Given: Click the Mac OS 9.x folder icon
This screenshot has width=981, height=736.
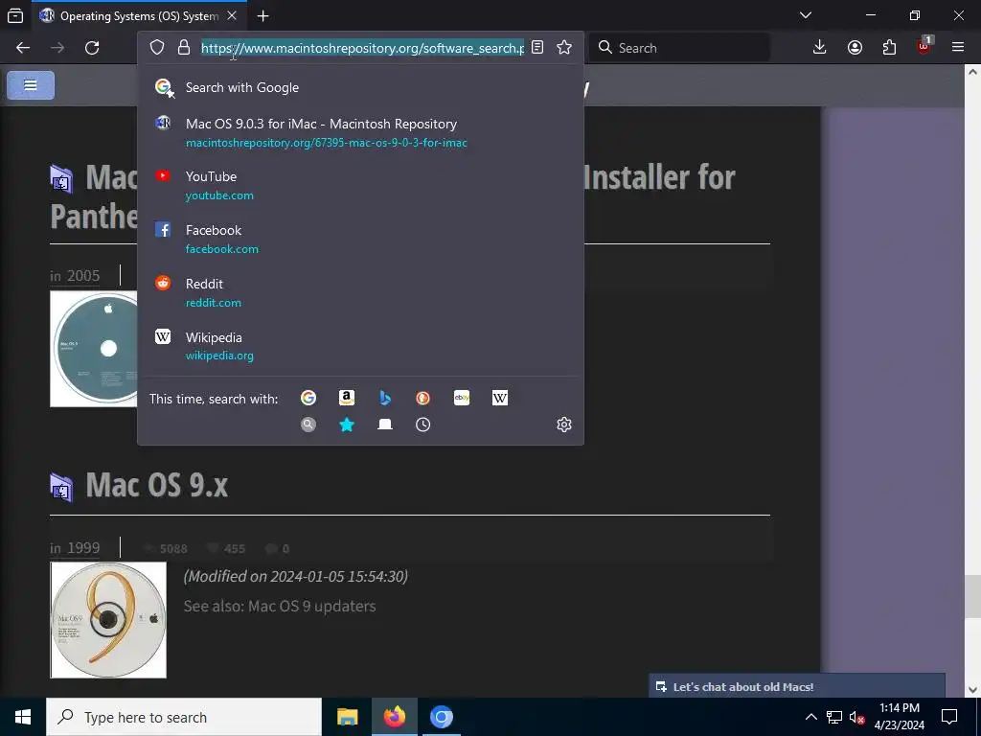Looking at the screenshot, I should [x=61, y=488].
